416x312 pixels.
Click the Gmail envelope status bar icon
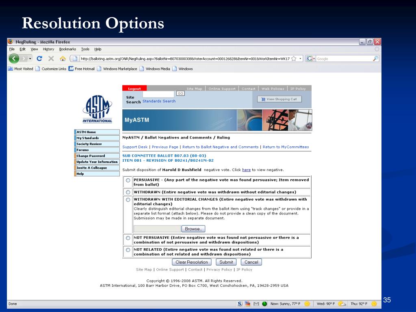coord(256,304)
